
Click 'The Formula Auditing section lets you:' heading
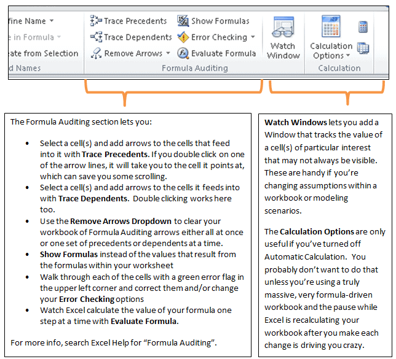[81, 122]
